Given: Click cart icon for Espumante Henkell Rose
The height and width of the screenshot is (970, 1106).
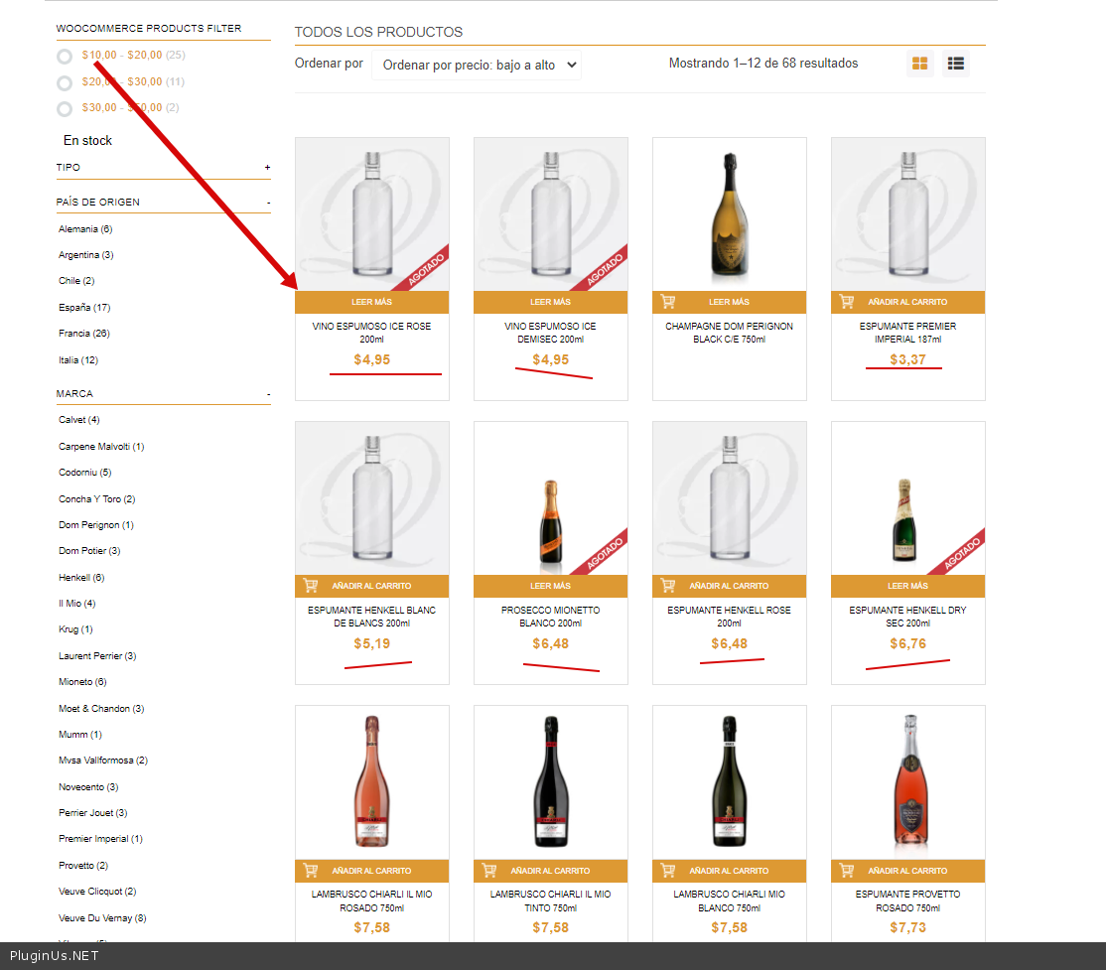Looking at the screenshot, I should [668, 586].
